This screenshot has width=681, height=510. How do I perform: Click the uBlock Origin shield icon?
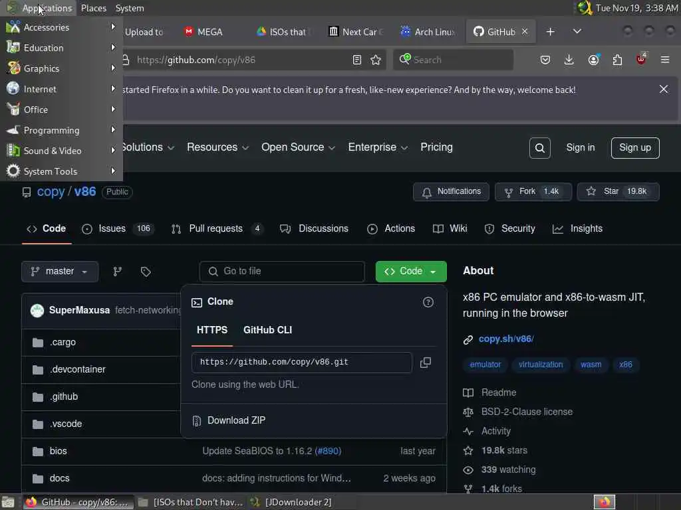641,59
